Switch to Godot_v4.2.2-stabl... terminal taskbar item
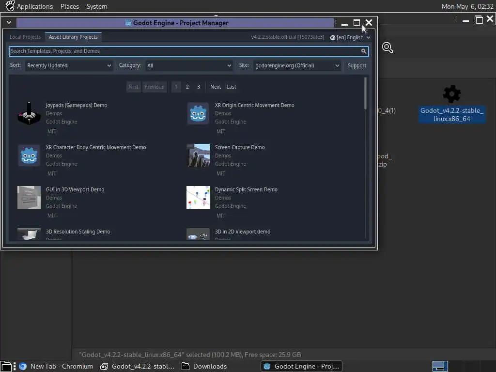Viewport: 496px width, 372px height. 137,366
